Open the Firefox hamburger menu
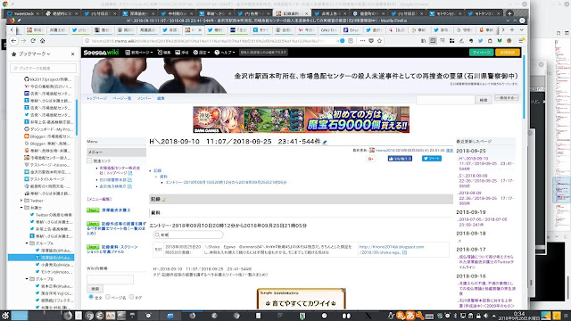This screenshot has width=571, height=321. tap(521, 41)
